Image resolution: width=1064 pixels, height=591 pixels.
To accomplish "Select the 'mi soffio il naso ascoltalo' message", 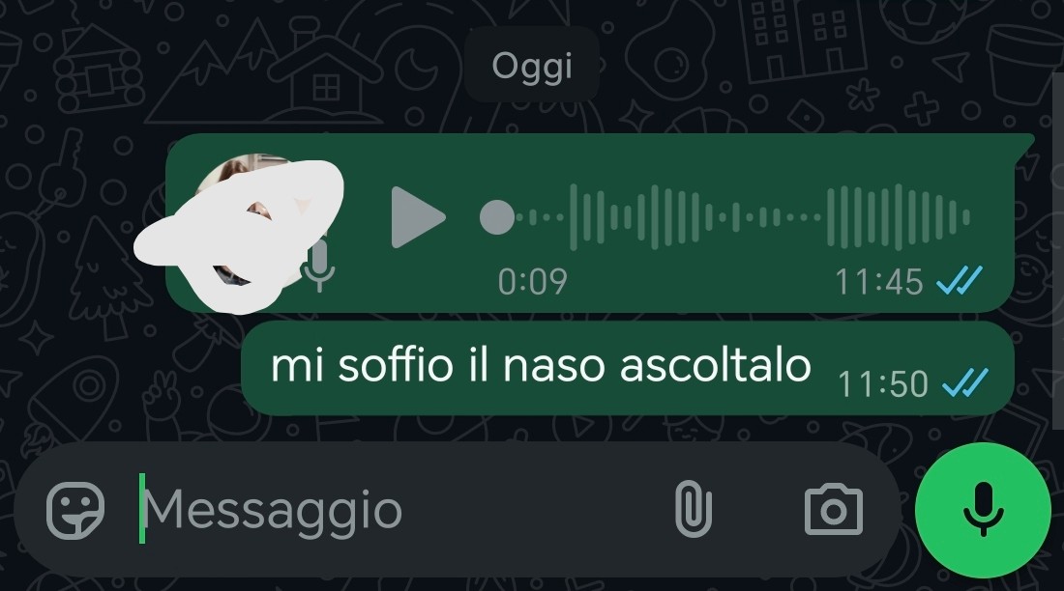I will point(628,367).
